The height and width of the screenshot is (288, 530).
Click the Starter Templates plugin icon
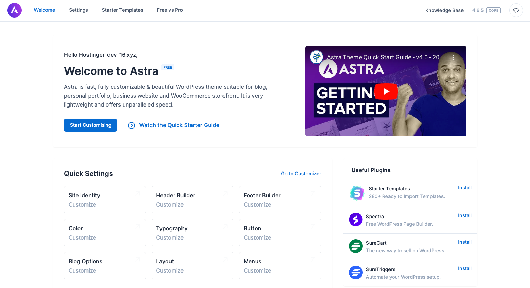tap(356, 193)
